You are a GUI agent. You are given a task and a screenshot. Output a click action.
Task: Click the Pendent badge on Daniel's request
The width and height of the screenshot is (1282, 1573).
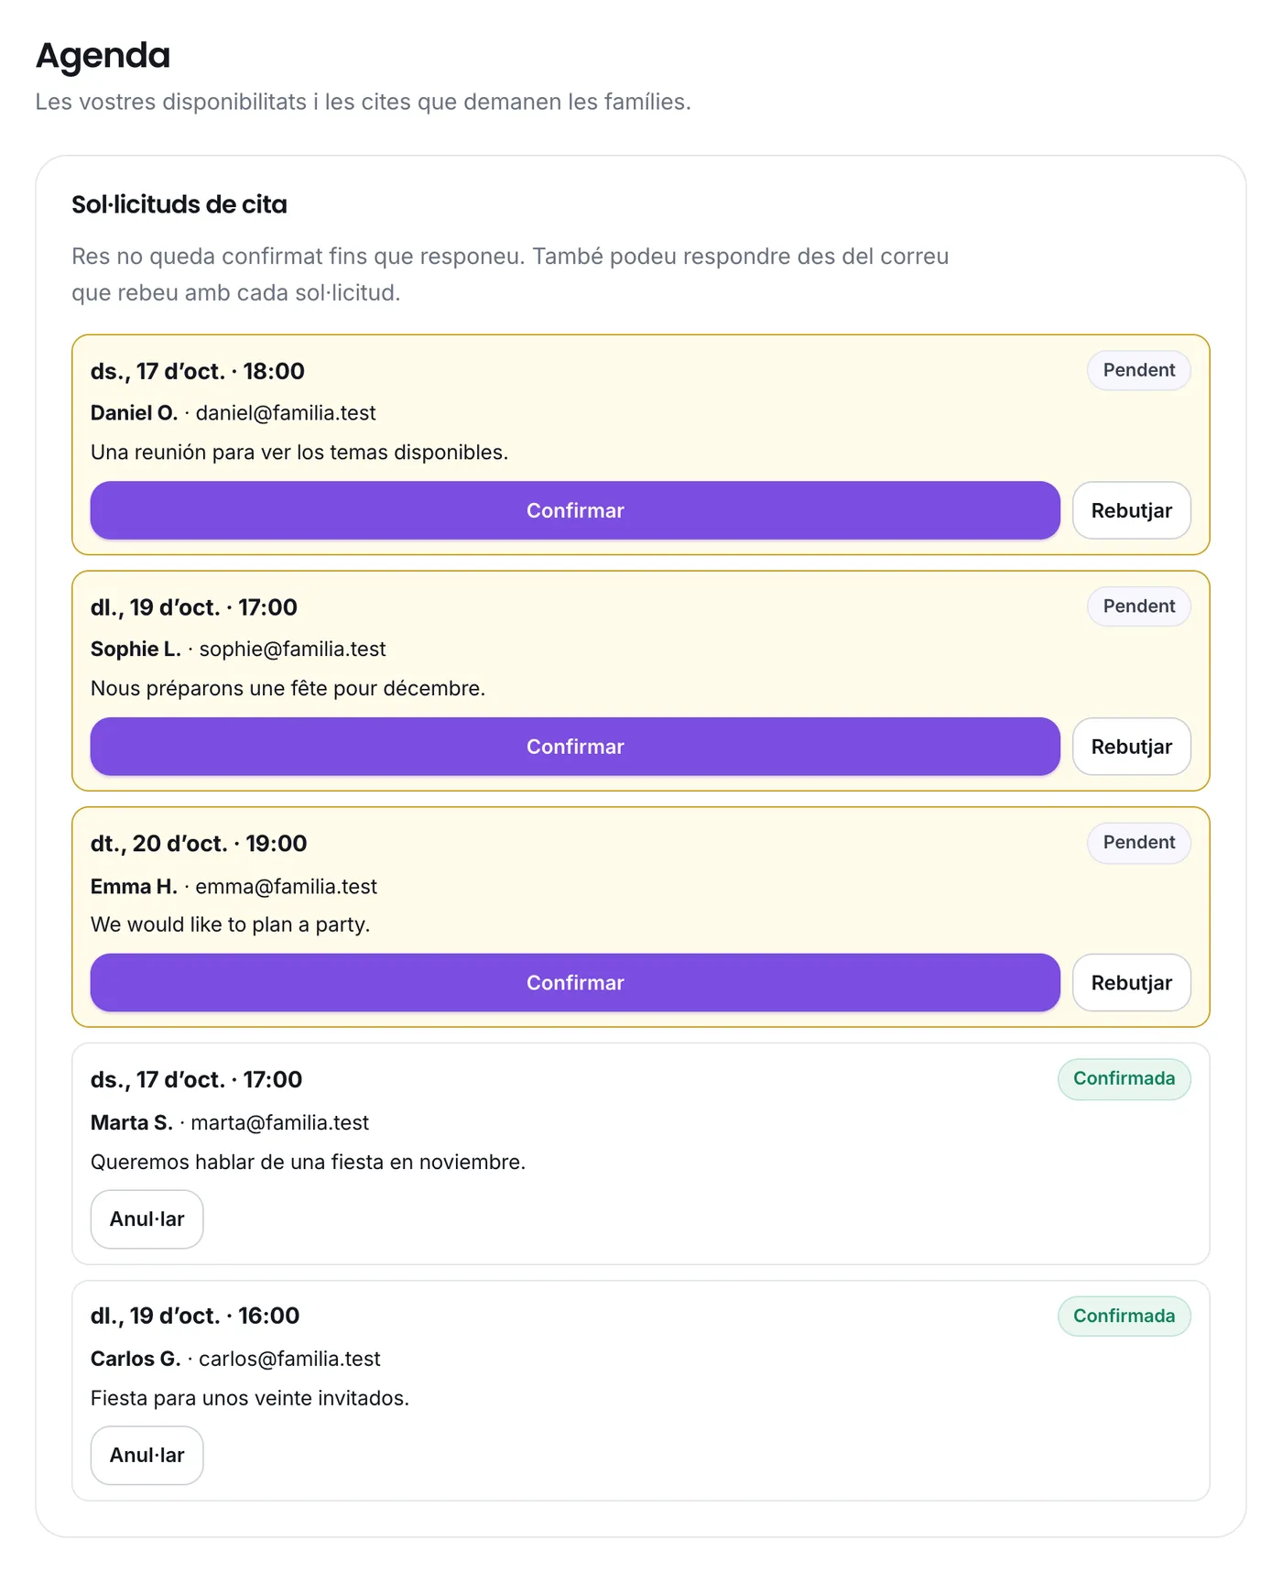pos(1138,370)
